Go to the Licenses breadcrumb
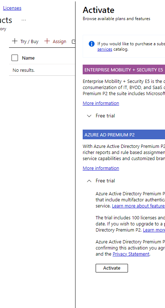The height and width of the screenshot is (308, 165). tap(12, 8)
